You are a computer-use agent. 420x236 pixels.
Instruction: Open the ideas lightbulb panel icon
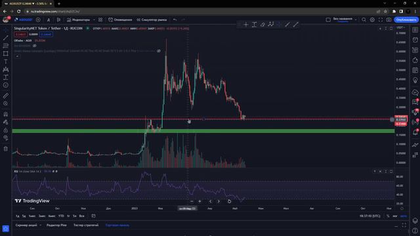(x=415, y=80)
